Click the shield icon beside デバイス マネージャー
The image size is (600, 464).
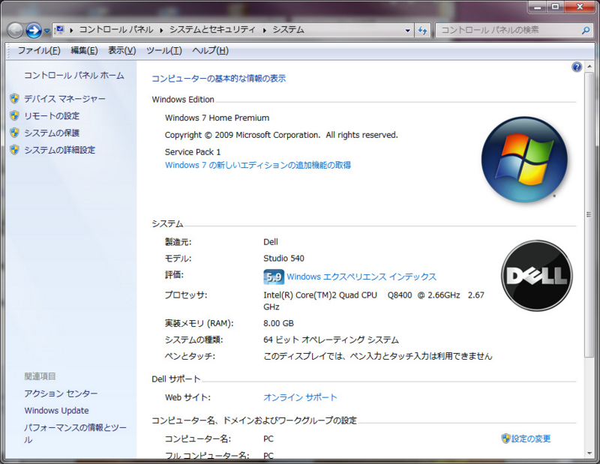14,99
